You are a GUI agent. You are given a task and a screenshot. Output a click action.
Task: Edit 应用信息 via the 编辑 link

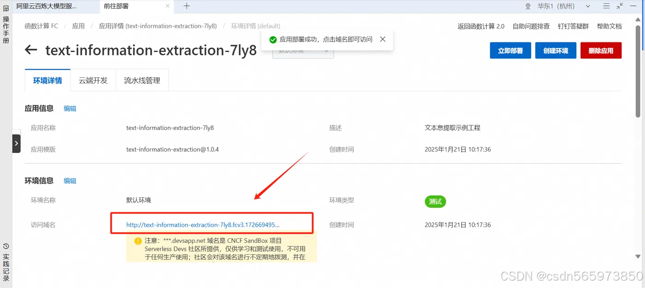point(70,108)
